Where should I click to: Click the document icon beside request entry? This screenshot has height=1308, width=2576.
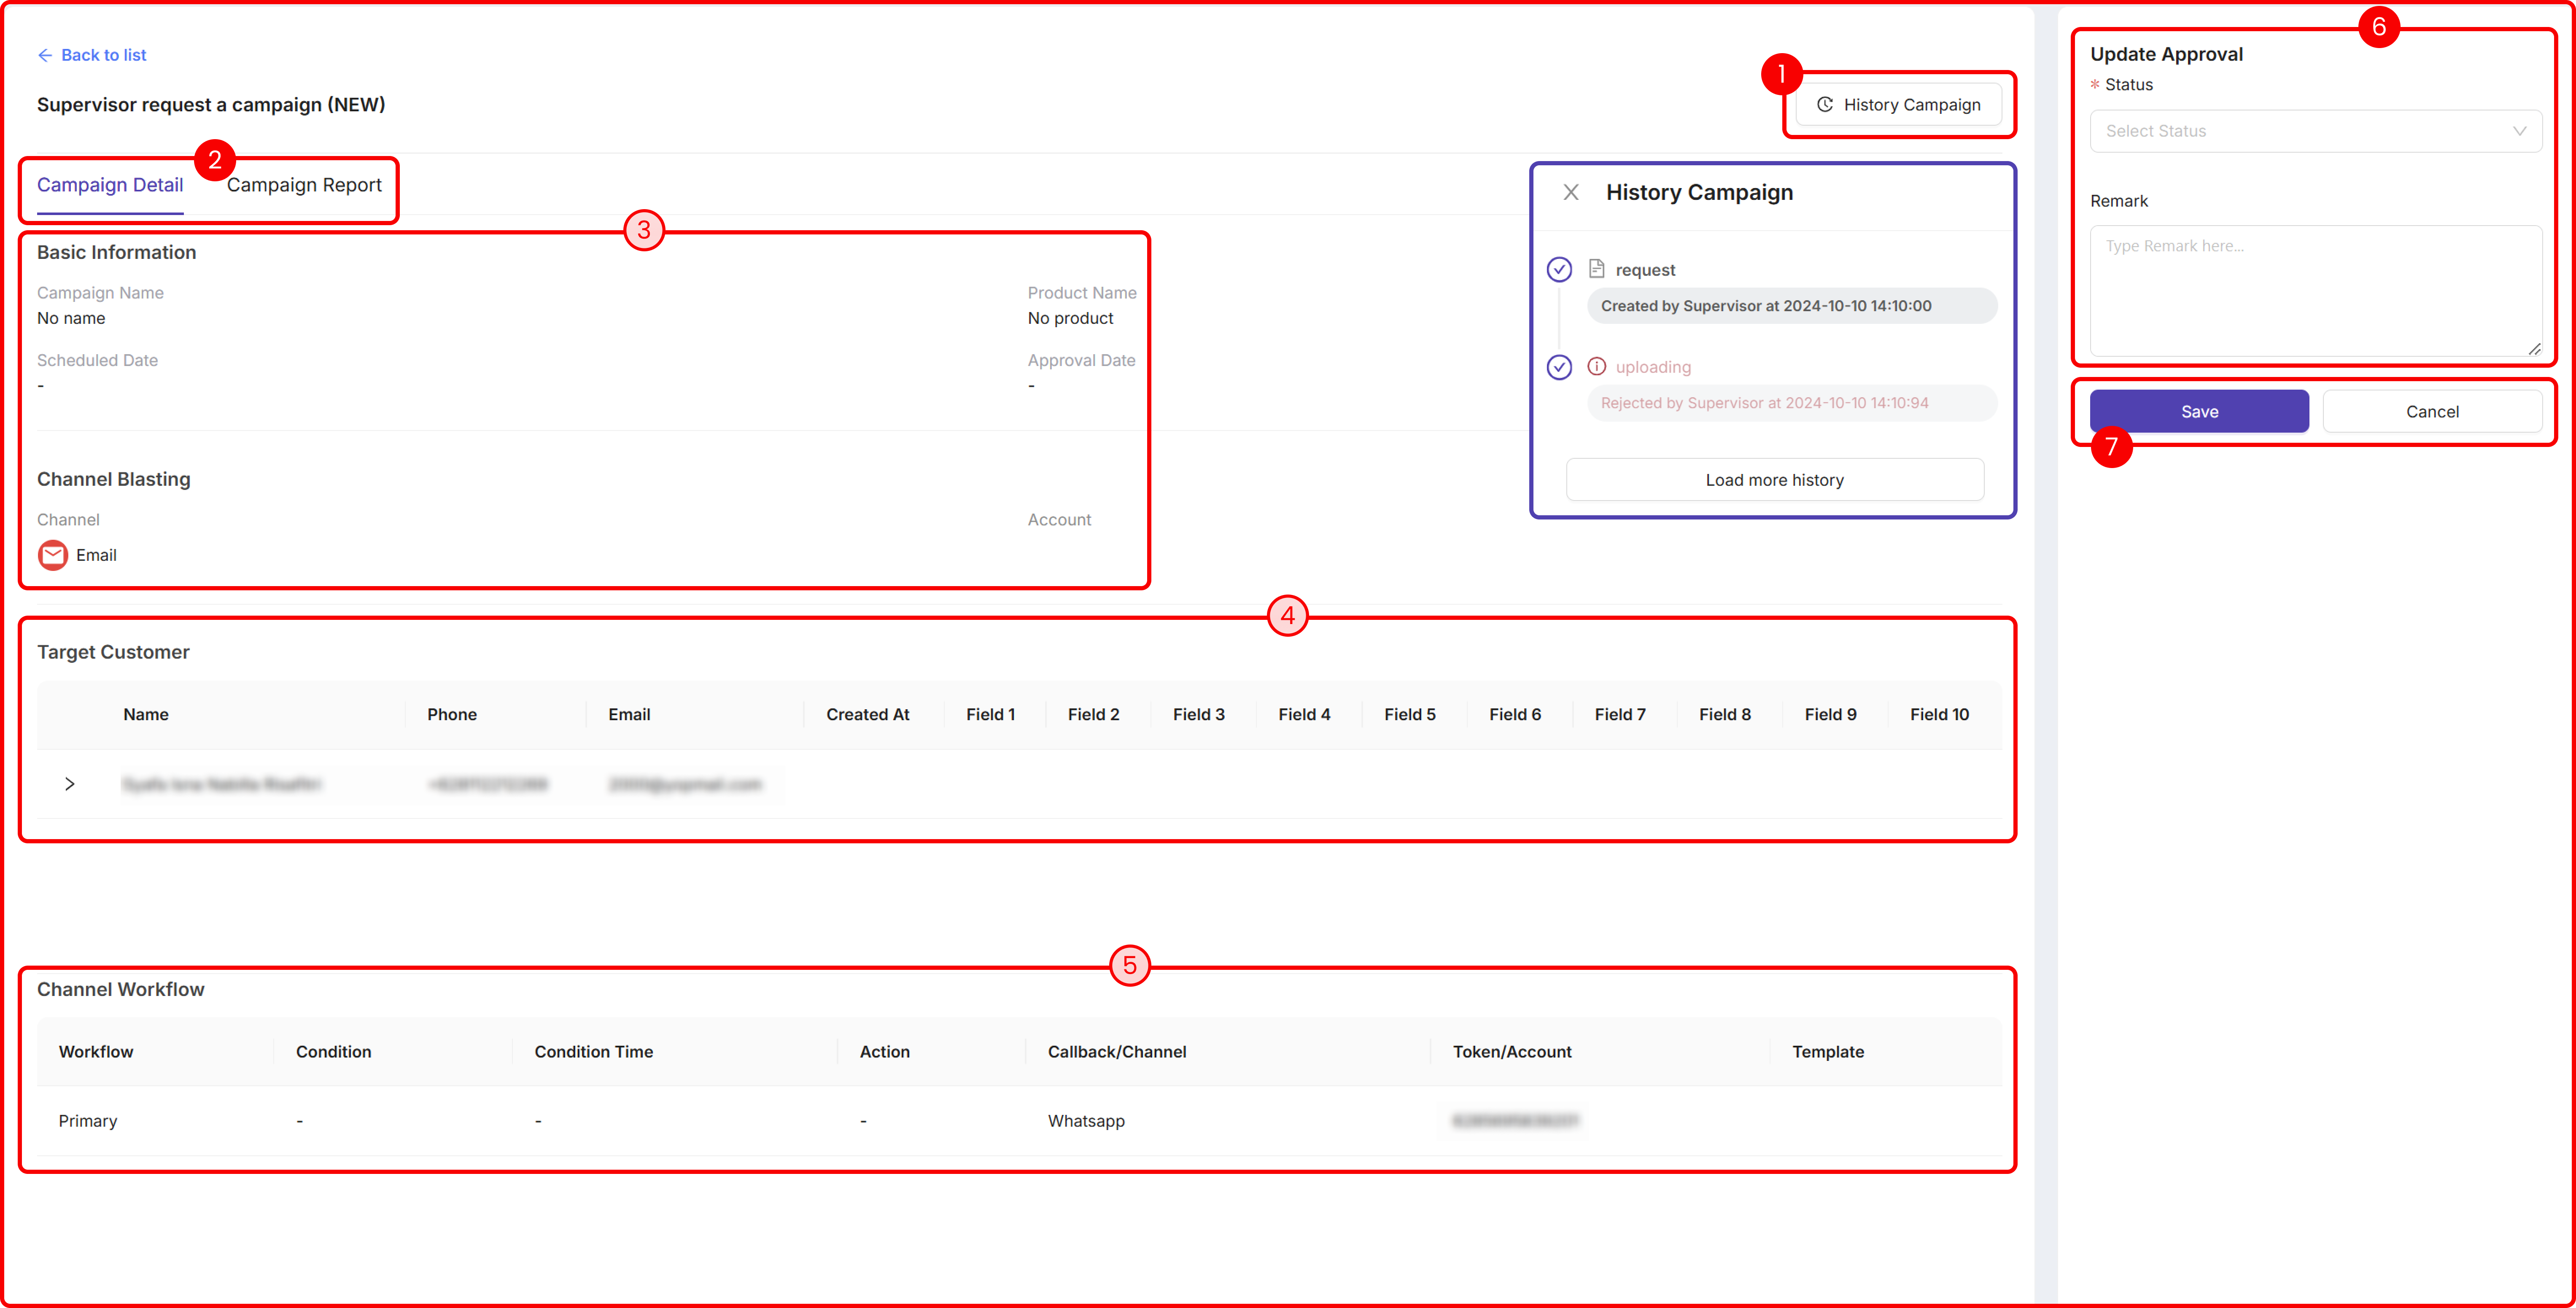pos(1597,269)
